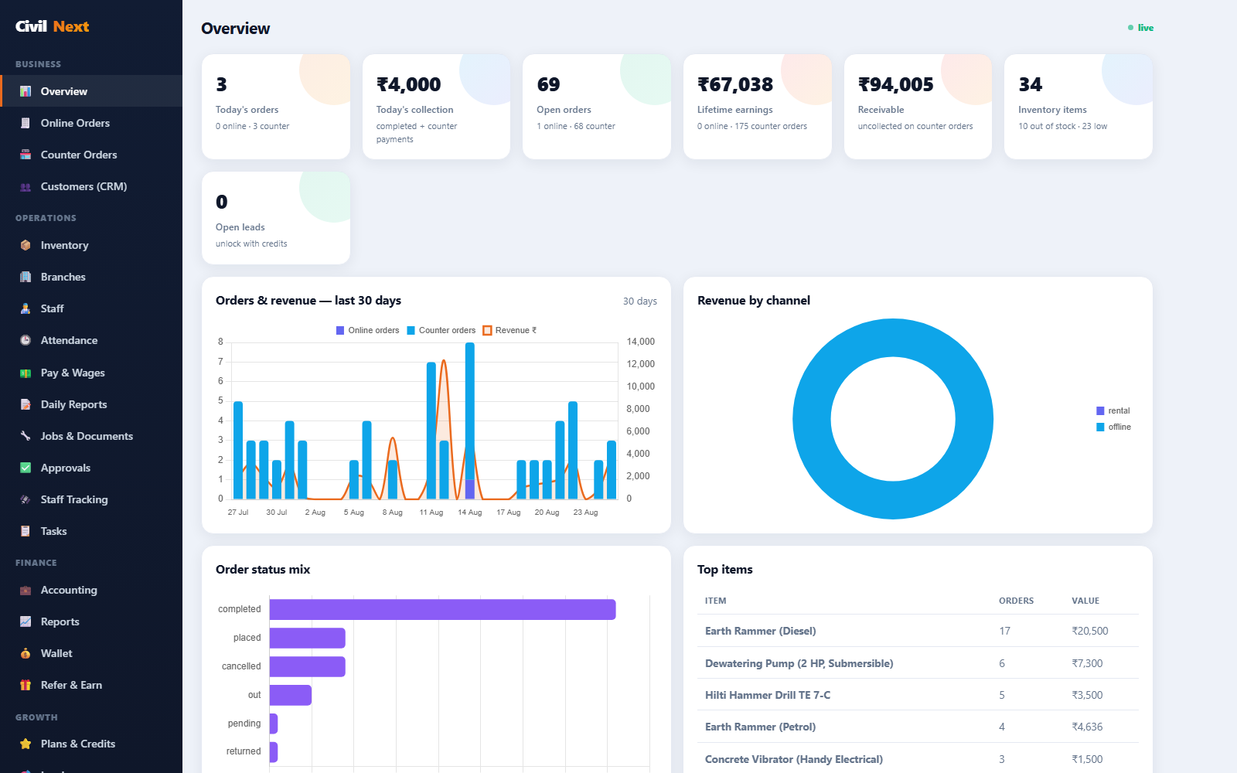
Task: Toggle Online orders legend in chart
Action: point(367,330)
